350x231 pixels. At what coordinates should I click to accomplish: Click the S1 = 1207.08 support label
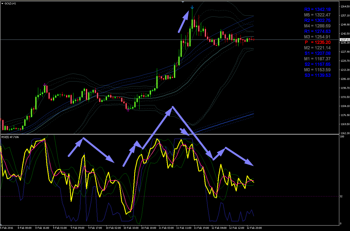coord(317,53)
